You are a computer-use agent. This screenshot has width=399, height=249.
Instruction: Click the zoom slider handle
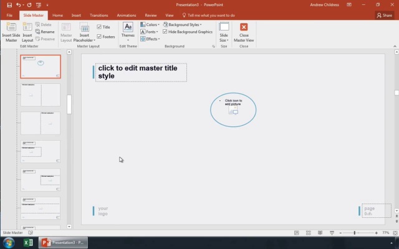point(355,233)
